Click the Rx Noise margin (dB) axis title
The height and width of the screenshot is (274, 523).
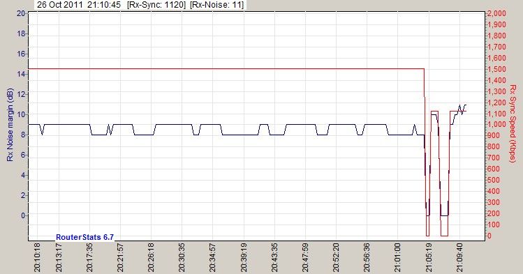(x=10, y=125)
